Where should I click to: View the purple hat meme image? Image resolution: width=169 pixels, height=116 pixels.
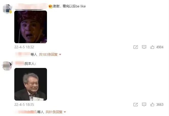31,27
